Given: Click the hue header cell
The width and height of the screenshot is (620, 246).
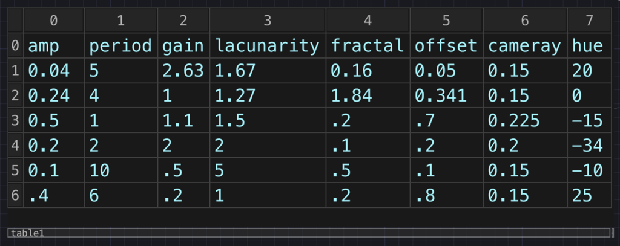Looking at the screenshot, I should pyautogui.click(x=590, y=46).
